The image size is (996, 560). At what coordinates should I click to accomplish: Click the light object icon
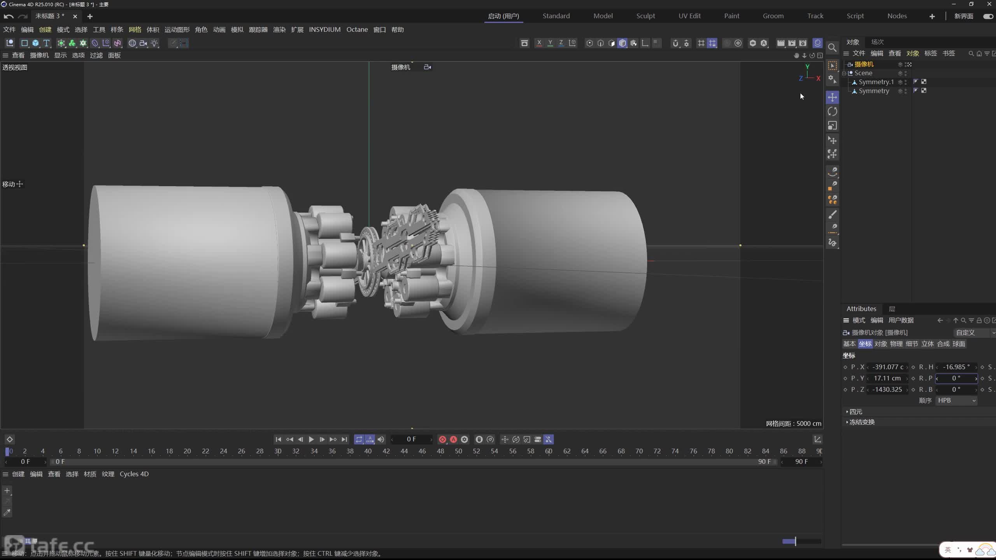154,43
